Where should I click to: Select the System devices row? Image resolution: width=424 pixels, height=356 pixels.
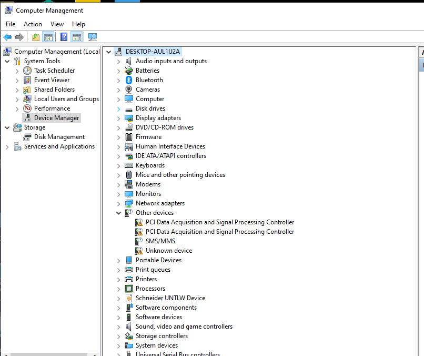pyautogui.click(x=157, y=345)
